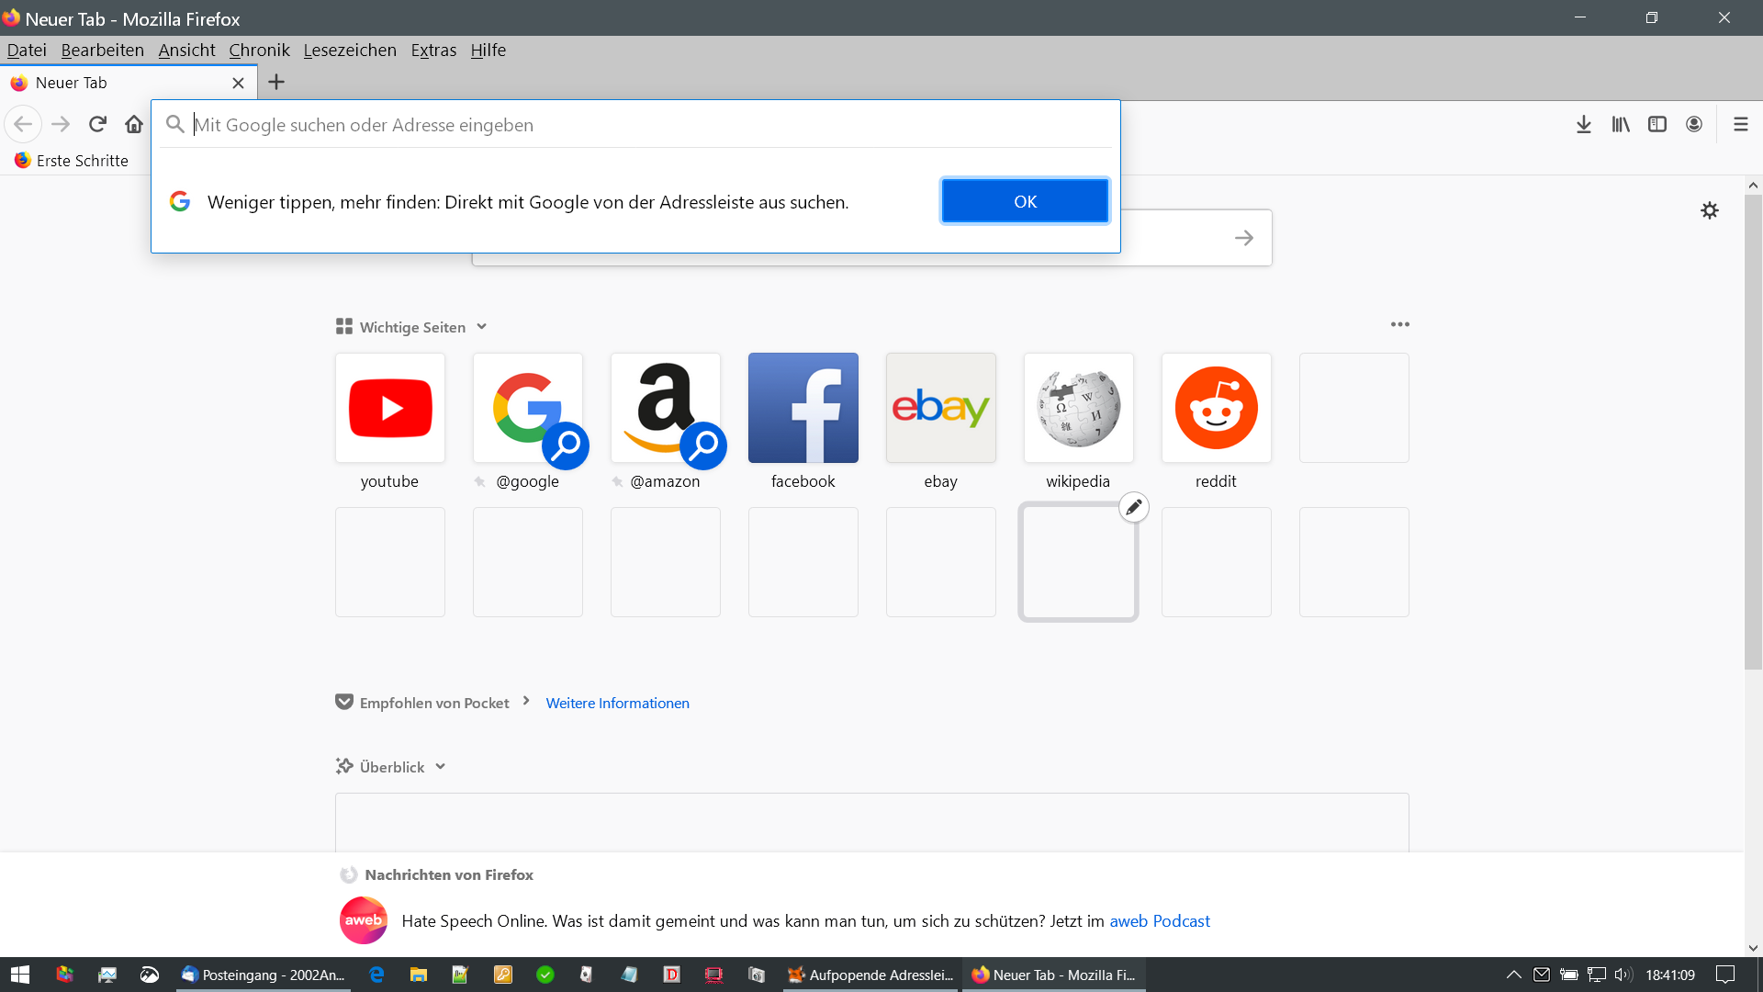Collapse the Wichtige Seiten section

point(481,327)
